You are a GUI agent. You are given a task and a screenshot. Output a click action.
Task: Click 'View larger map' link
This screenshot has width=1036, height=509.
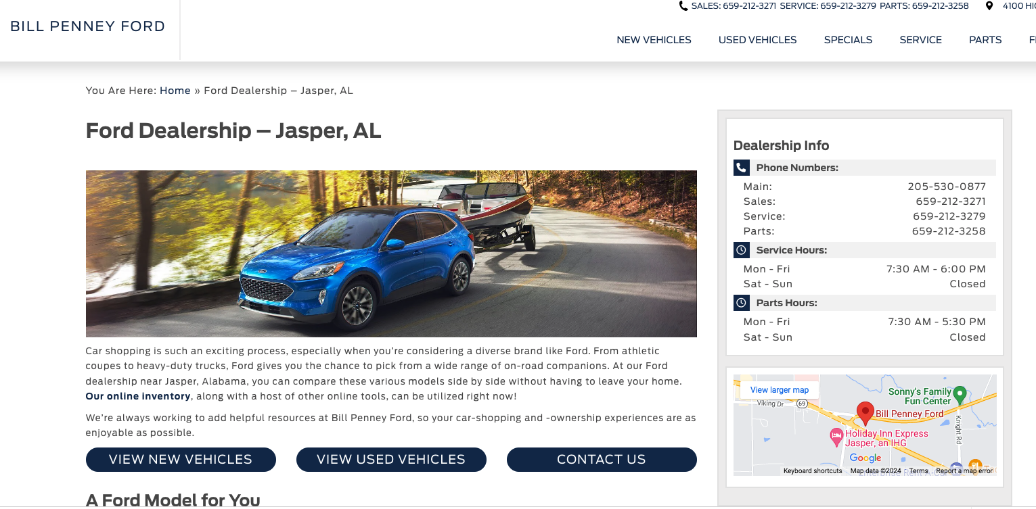coord(780,390)
